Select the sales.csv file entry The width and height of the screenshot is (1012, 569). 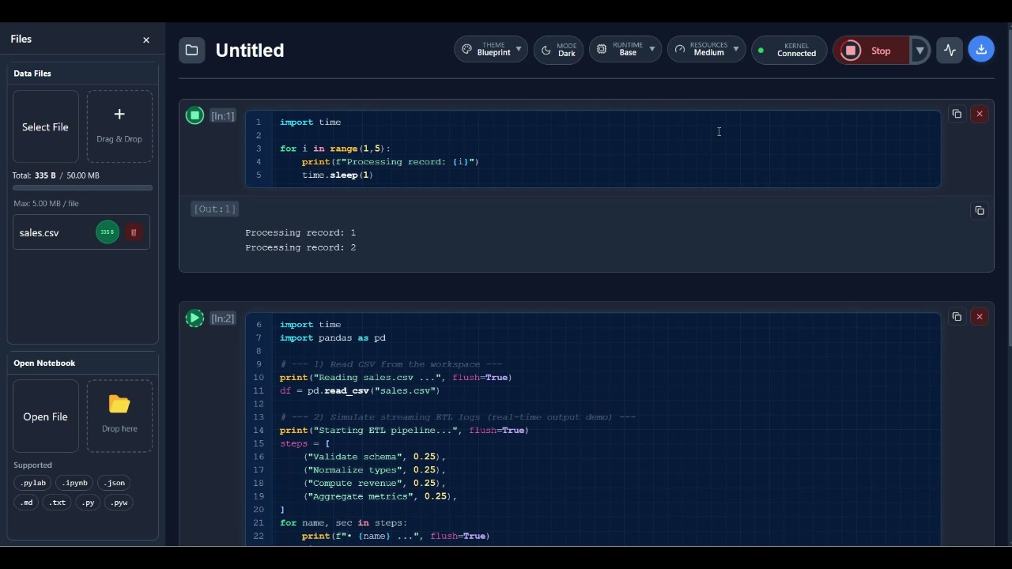click(81, 232)
